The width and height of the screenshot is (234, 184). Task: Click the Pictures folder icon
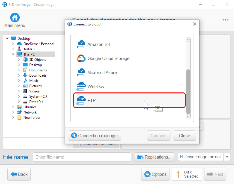click(25, 86)
